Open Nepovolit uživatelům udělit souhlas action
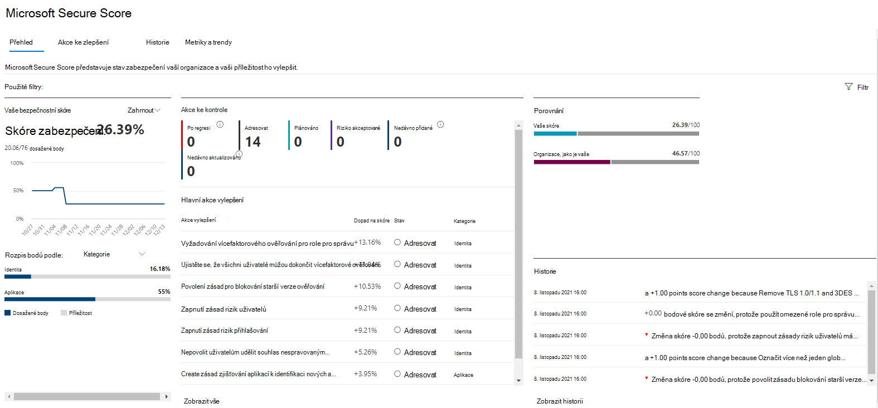The height and width of the screenshot is (408, 878). 255,352
